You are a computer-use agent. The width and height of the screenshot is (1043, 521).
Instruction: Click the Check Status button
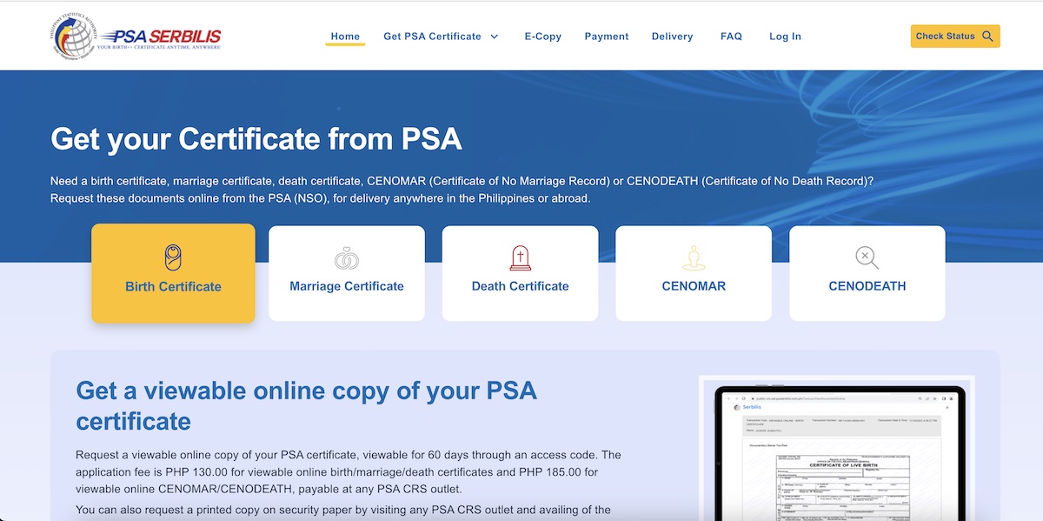[955, 37]
